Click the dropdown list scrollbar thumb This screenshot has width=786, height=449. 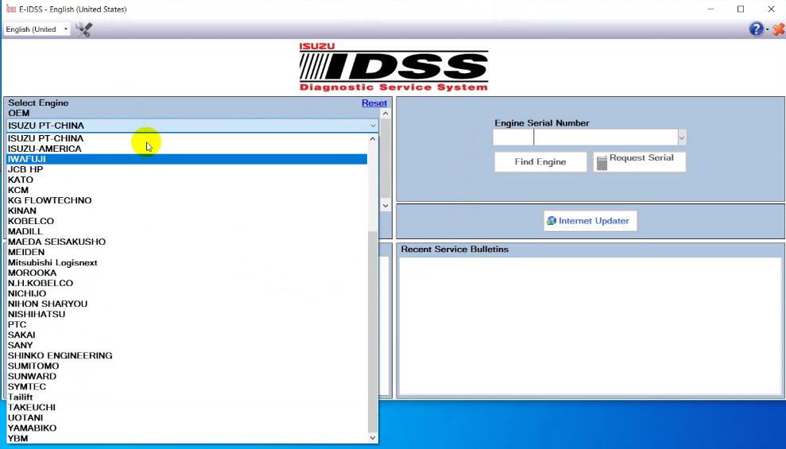tap(373, 331)
